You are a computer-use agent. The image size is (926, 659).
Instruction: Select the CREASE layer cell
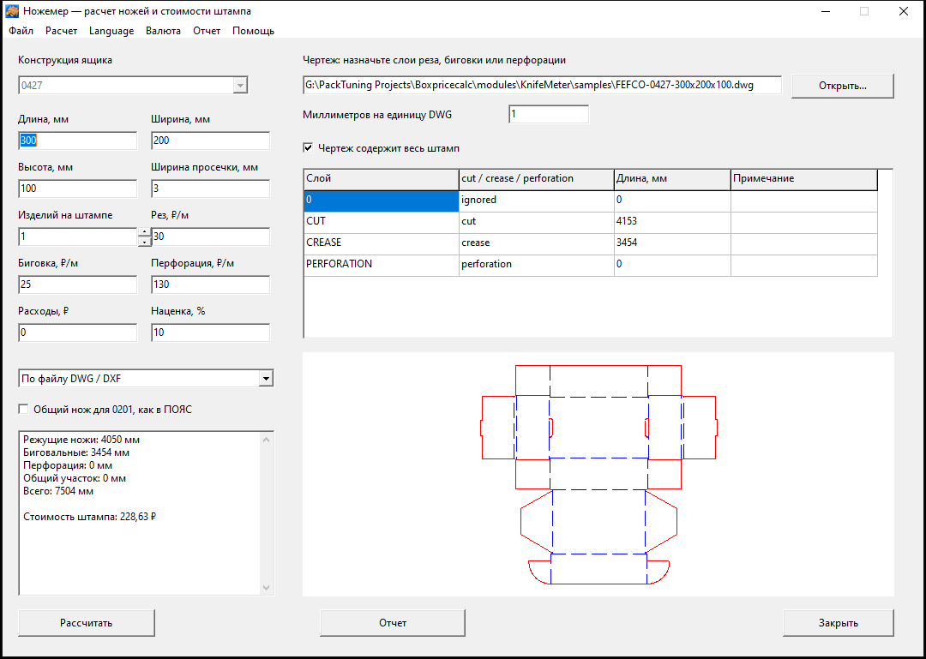click(x=382, y=243)
